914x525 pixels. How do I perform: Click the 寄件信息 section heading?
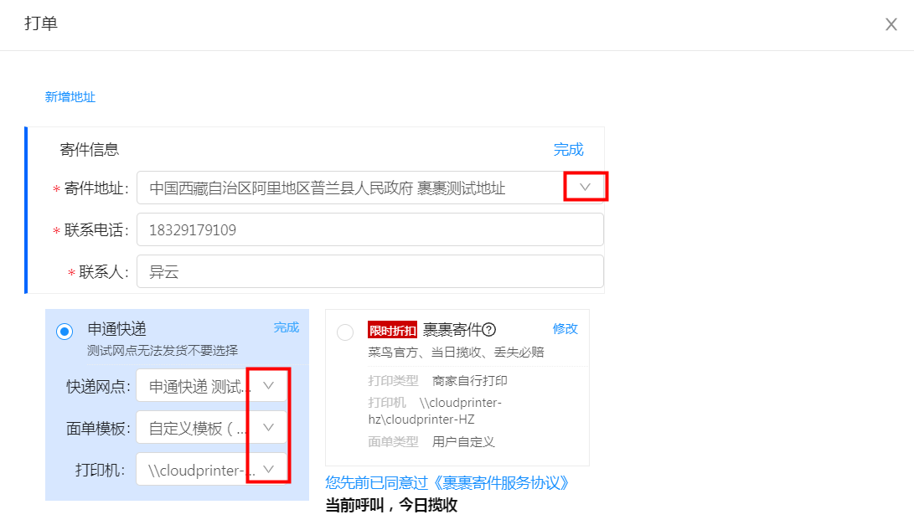click(90, 150)
